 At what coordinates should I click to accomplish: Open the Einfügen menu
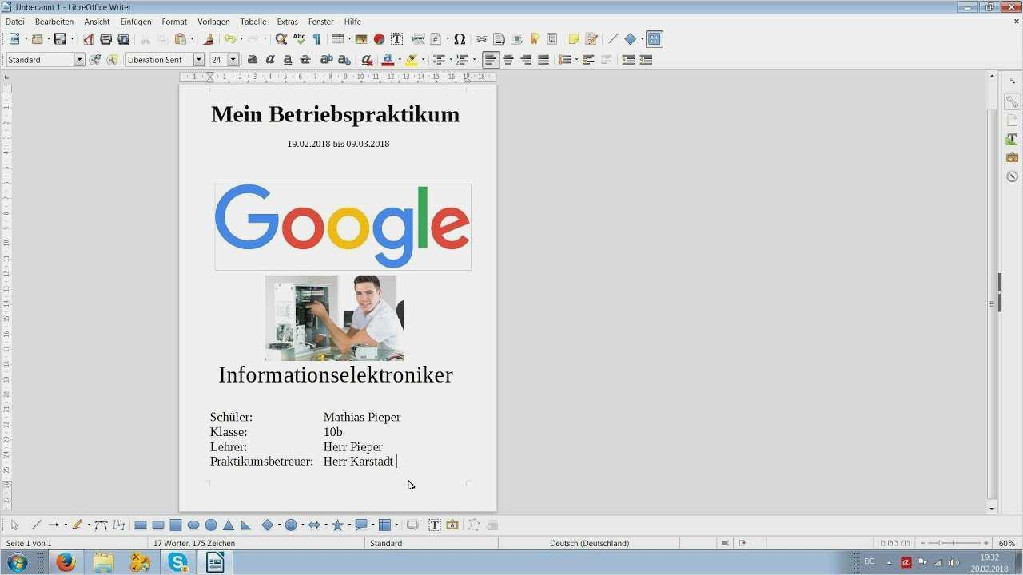coord(136,22)
